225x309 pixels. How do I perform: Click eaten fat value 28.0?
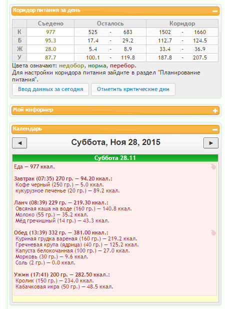click(50, 49)
